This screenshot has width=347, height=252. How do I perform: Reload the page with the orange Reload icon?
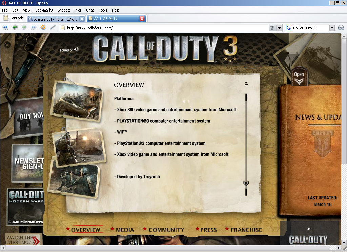coord(43,28)
